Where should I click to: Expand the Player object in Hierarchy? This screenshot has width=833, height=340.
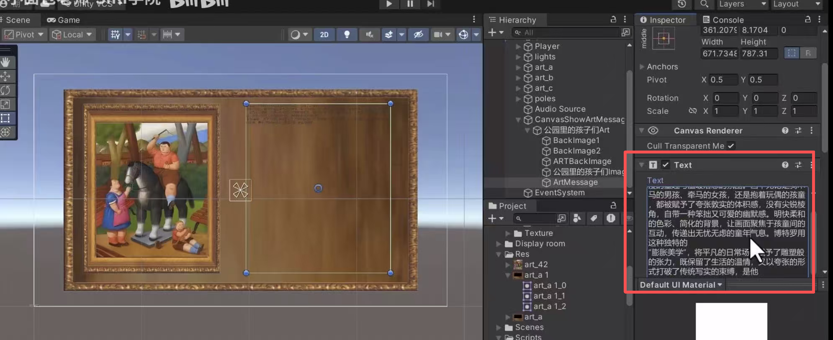[518, 46]
